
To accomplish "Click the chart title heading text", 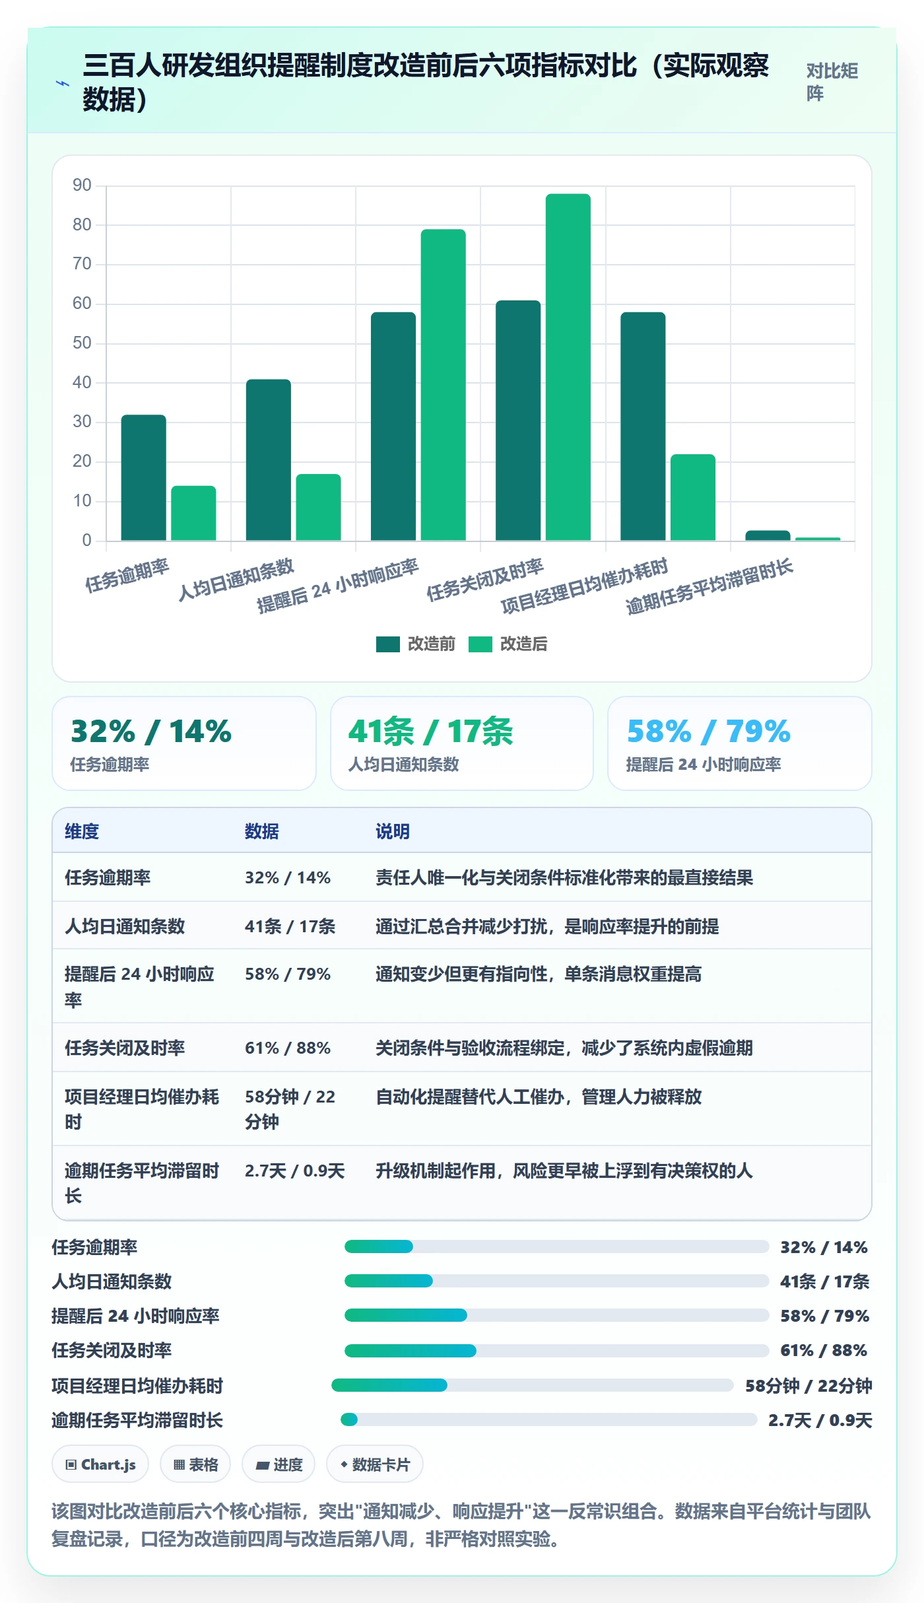I will click(426, 83).
